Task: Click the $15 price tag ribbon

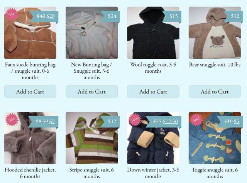Action: point(172,16)
